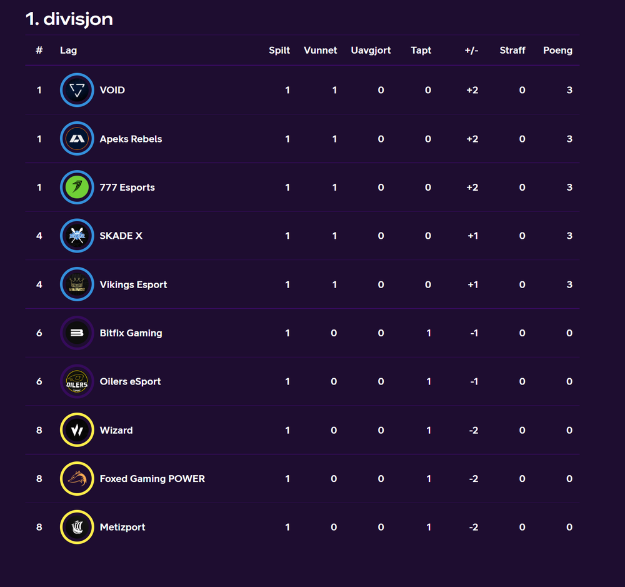Click Foxed Gaming POWER's -2 difference value

[474, 478]
